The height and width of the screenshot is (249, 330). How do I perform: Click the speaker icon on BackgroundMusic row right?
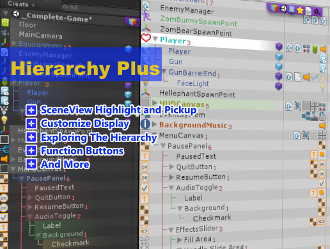click(x=322, y=125)
